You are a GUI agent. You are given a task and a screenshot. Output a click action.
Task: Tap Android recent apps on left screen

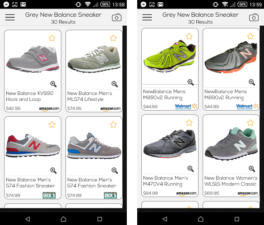click(100, 219)
